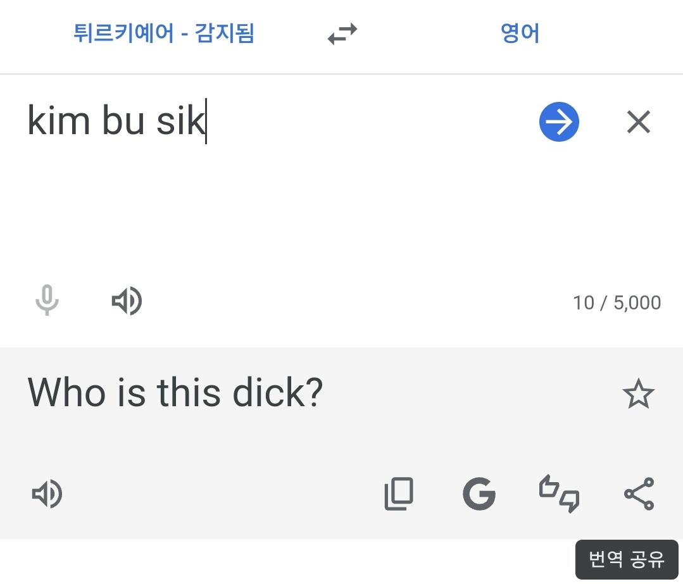Play audio of the English translation
683x584 pixels.
click(x=47, y=494)
